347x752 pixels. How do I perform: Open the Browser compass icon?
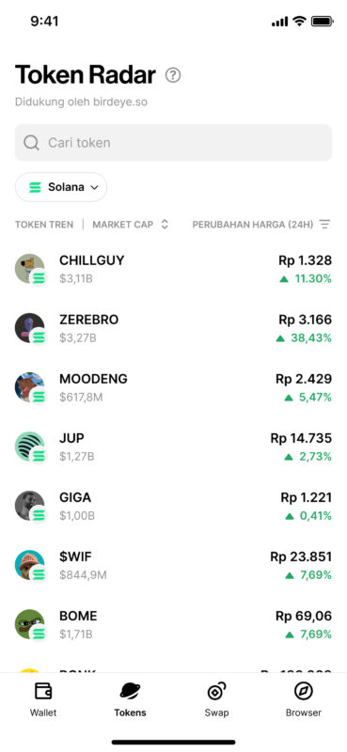[x=304, y=691]
